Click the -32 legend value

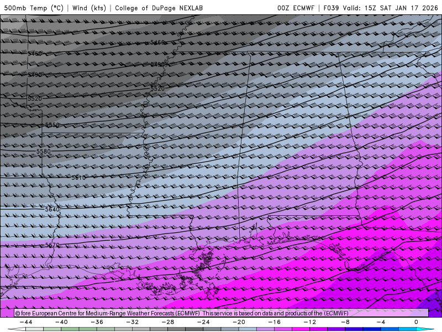(133, 322)
